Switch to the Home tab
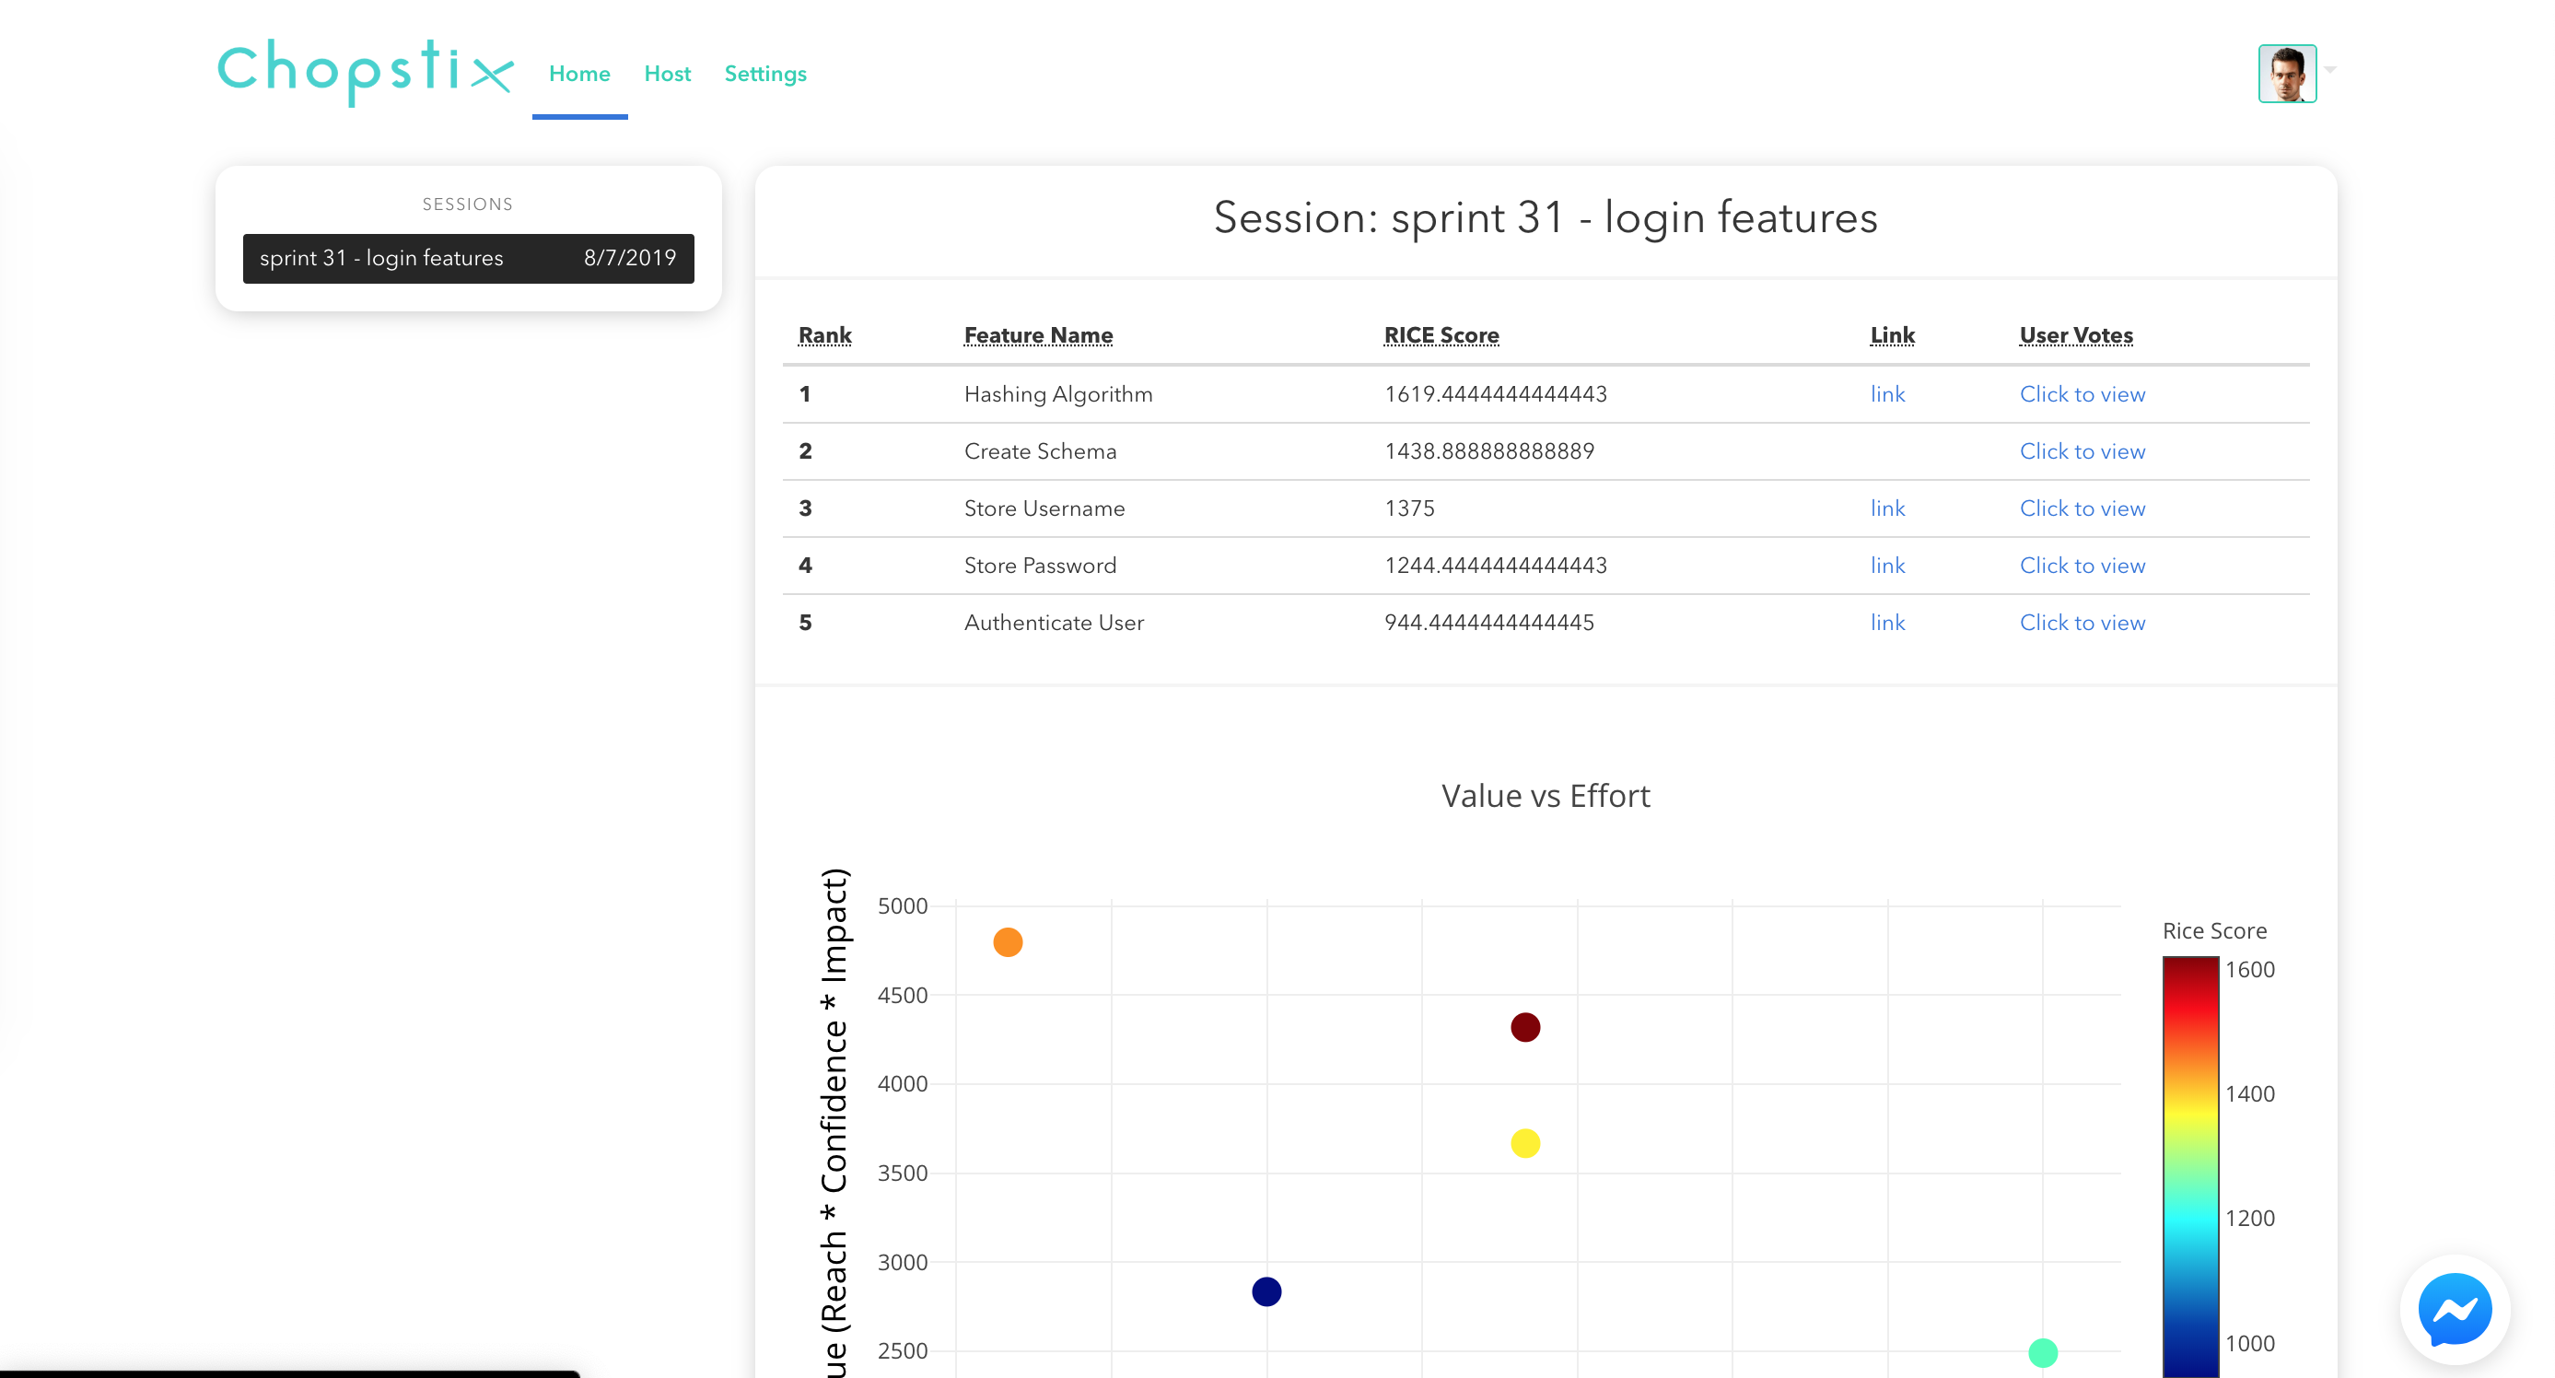Image resolution: width=2555 pixels, height=1378 pixels. pos(579,74)
